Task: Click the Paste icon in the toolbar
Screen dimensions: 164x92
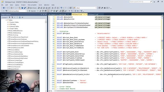Action: (x=58, y=8)
